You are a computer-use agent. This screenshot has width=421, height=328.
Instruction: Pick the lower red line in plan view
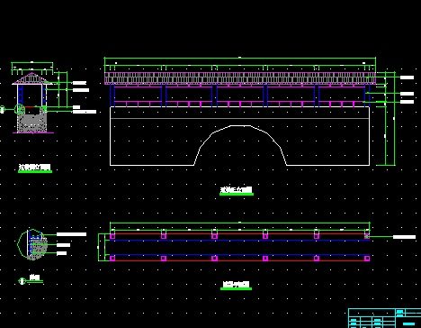pos(239,260)
